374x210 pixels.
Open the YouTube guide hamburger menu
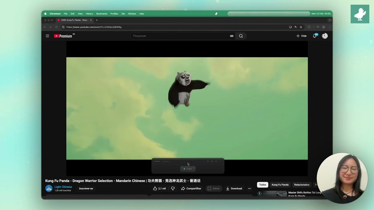(47, 36)
